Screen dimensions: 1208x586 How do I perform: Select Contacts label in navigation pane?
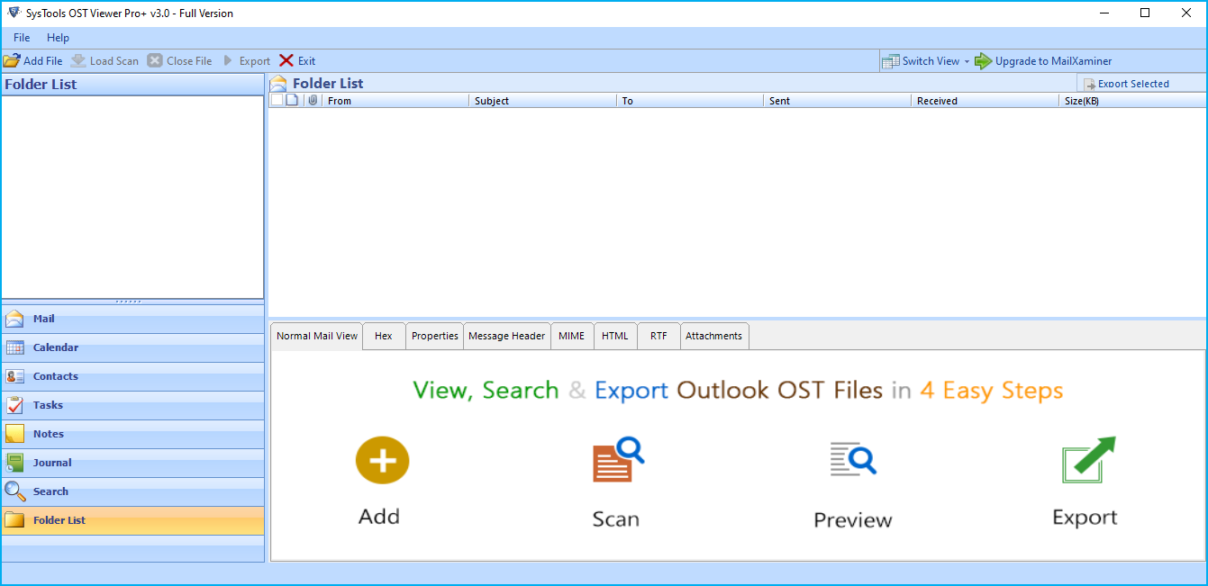(56, 376)
